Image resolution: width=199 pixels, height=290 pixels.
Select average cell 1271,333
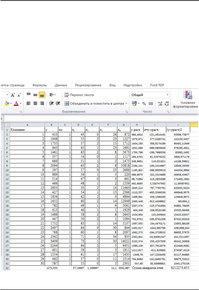pyautogui.click(x=52, y=268)
